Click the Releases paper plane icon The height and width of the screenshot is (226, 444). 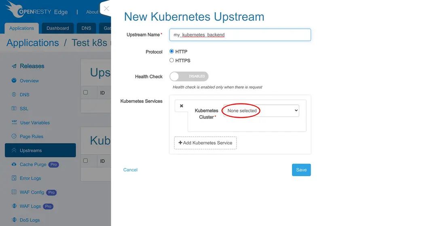point(14,66)
